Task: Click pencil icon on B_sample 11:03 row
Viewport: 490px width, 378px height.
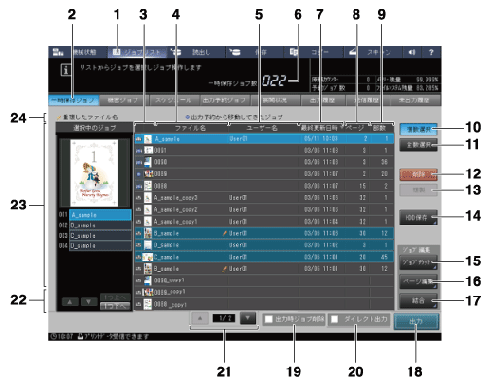Action: click(x=225, y=234)
